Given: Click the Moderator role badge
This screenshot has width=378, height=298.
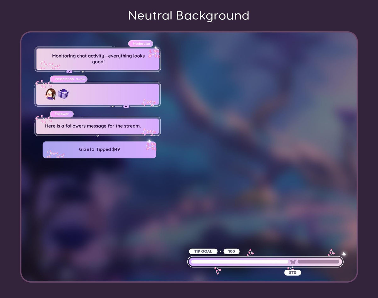Looking at the screenshot, I should 141,44.
